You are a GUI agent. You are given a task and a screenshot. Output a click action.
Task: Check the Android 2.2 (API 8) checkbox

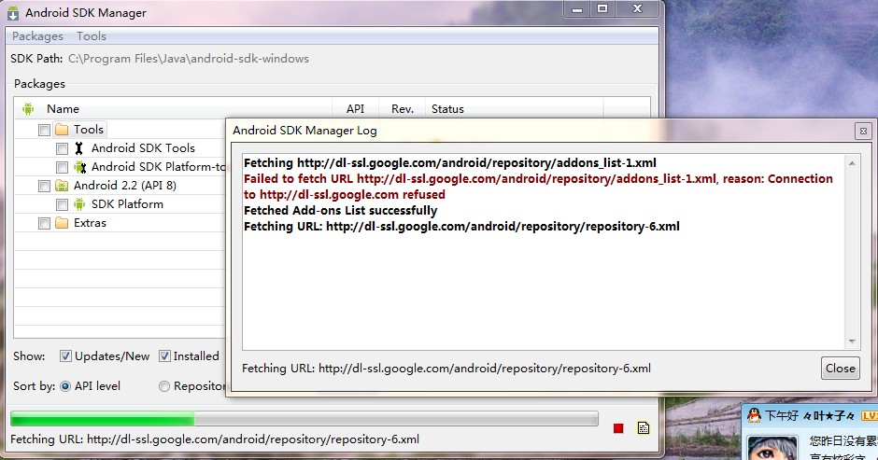coord(44,186)
